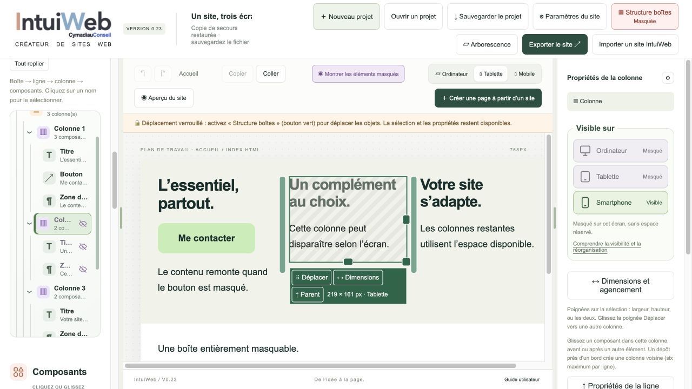692x389 pixels.
Task: Click the Colonne 3 column icon
Action: (43, 292)
